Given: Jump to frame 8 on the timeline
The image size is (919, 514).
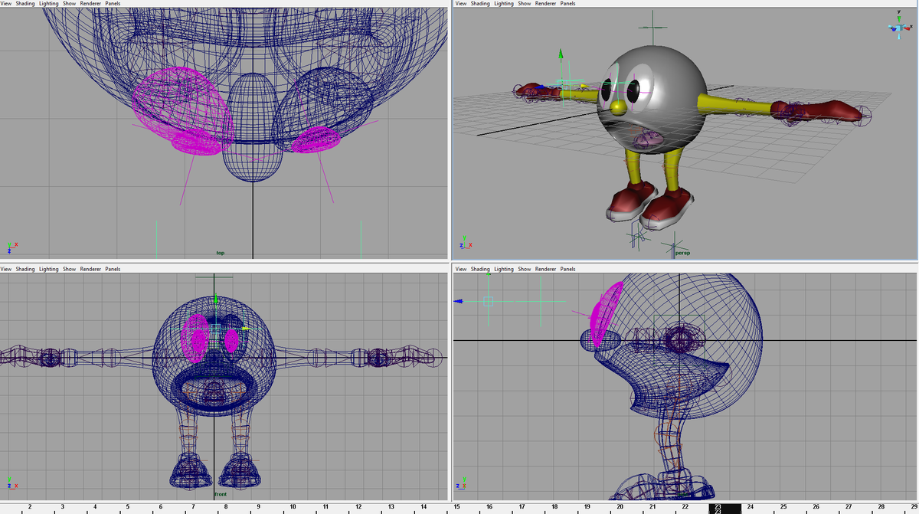Looking at the screenshot, I should click(x=227, y=507).
